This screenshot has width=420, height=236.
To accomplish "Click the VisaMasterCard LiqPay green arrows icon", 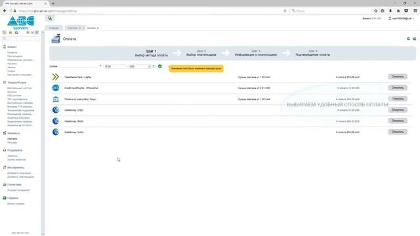I will pos(55,77).
